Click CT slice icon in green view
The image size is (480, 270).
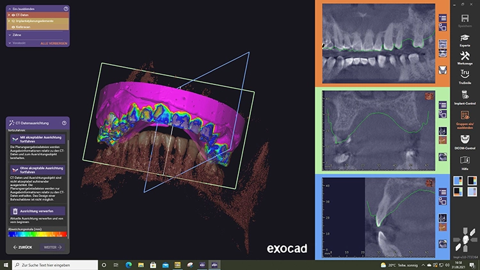[x=443, y=131]
